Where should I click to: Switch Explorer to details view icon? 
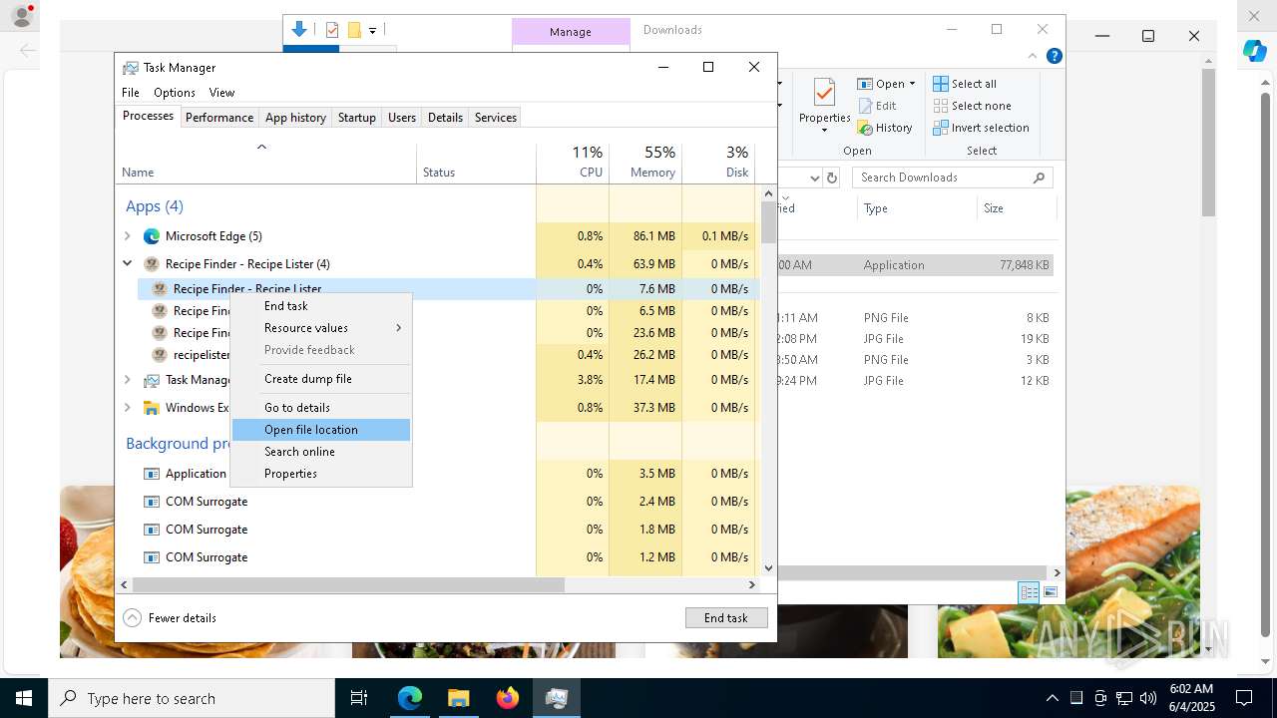point(1029,592)
